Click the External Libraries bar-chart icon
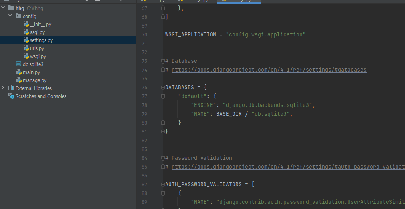405x209 pixels. coord(11,88)
